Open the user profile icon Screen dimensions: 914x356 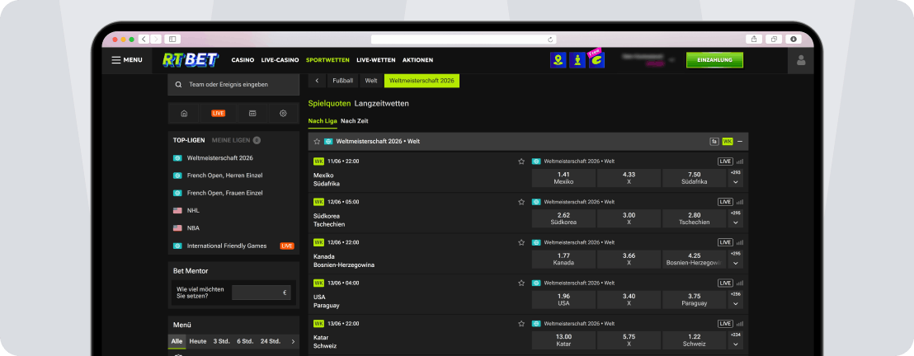click(x=800, y=60)
